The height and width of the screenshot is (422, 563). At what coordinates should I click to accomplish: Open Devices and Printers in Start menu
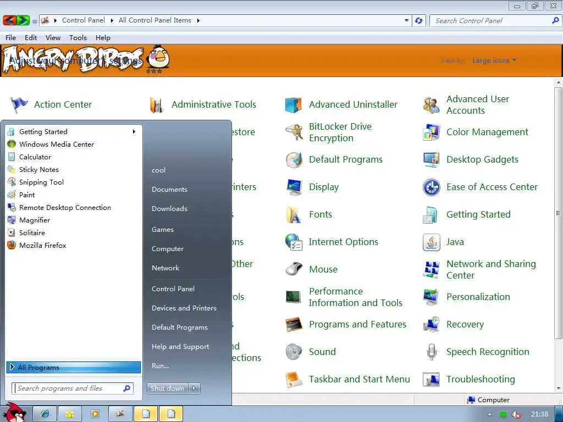(184, 308)
